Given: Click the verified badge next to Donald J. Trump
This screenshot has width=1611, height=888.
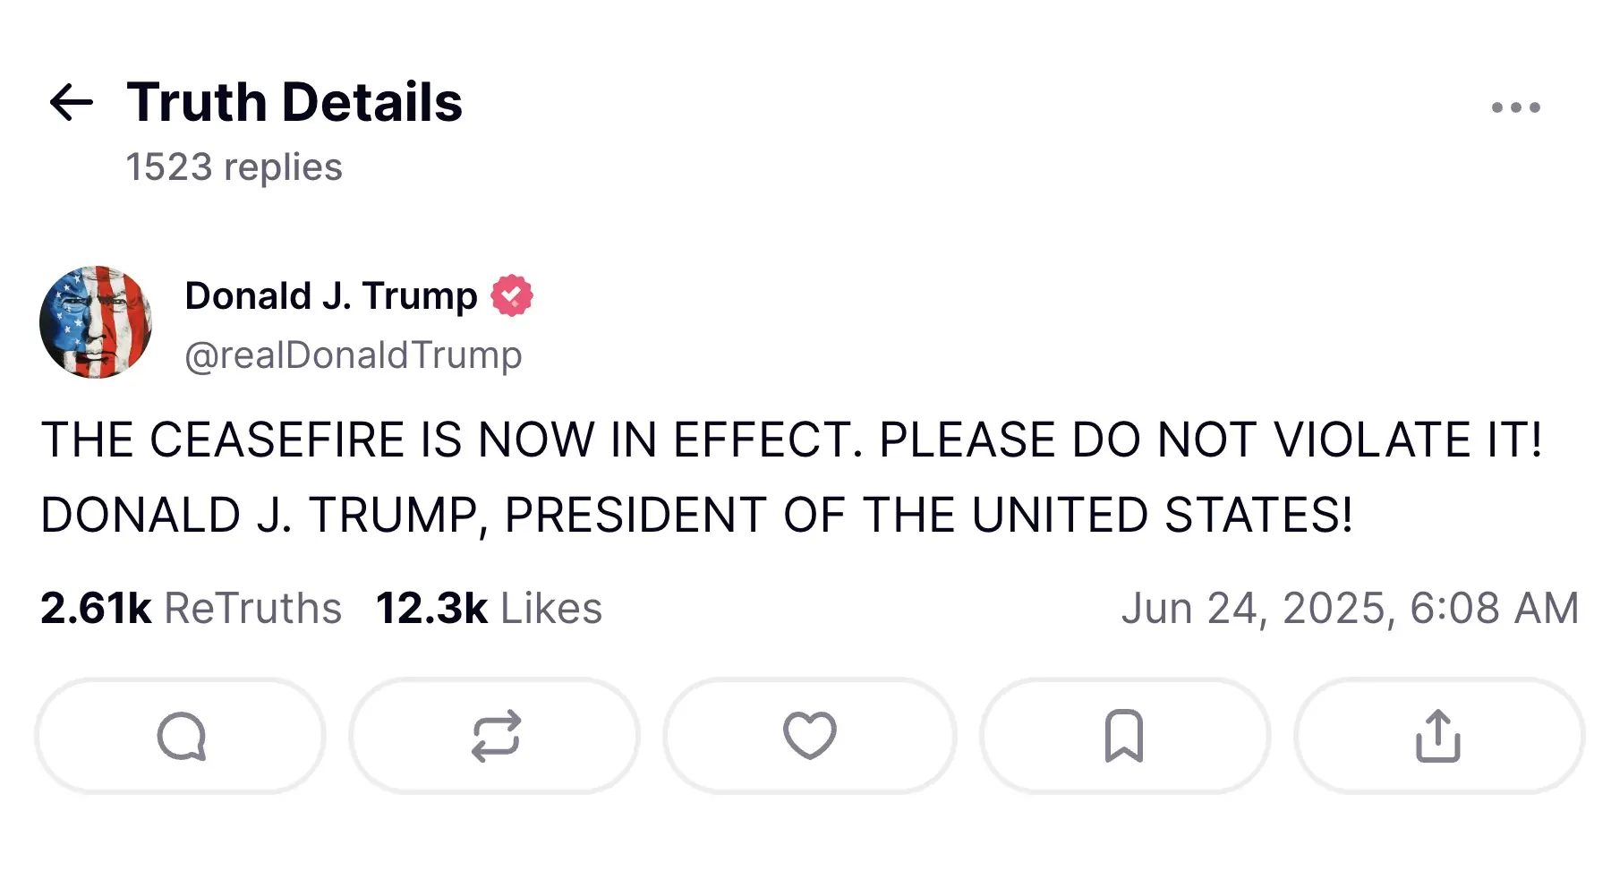Looking at the screenshot, I should click(511, 293).
